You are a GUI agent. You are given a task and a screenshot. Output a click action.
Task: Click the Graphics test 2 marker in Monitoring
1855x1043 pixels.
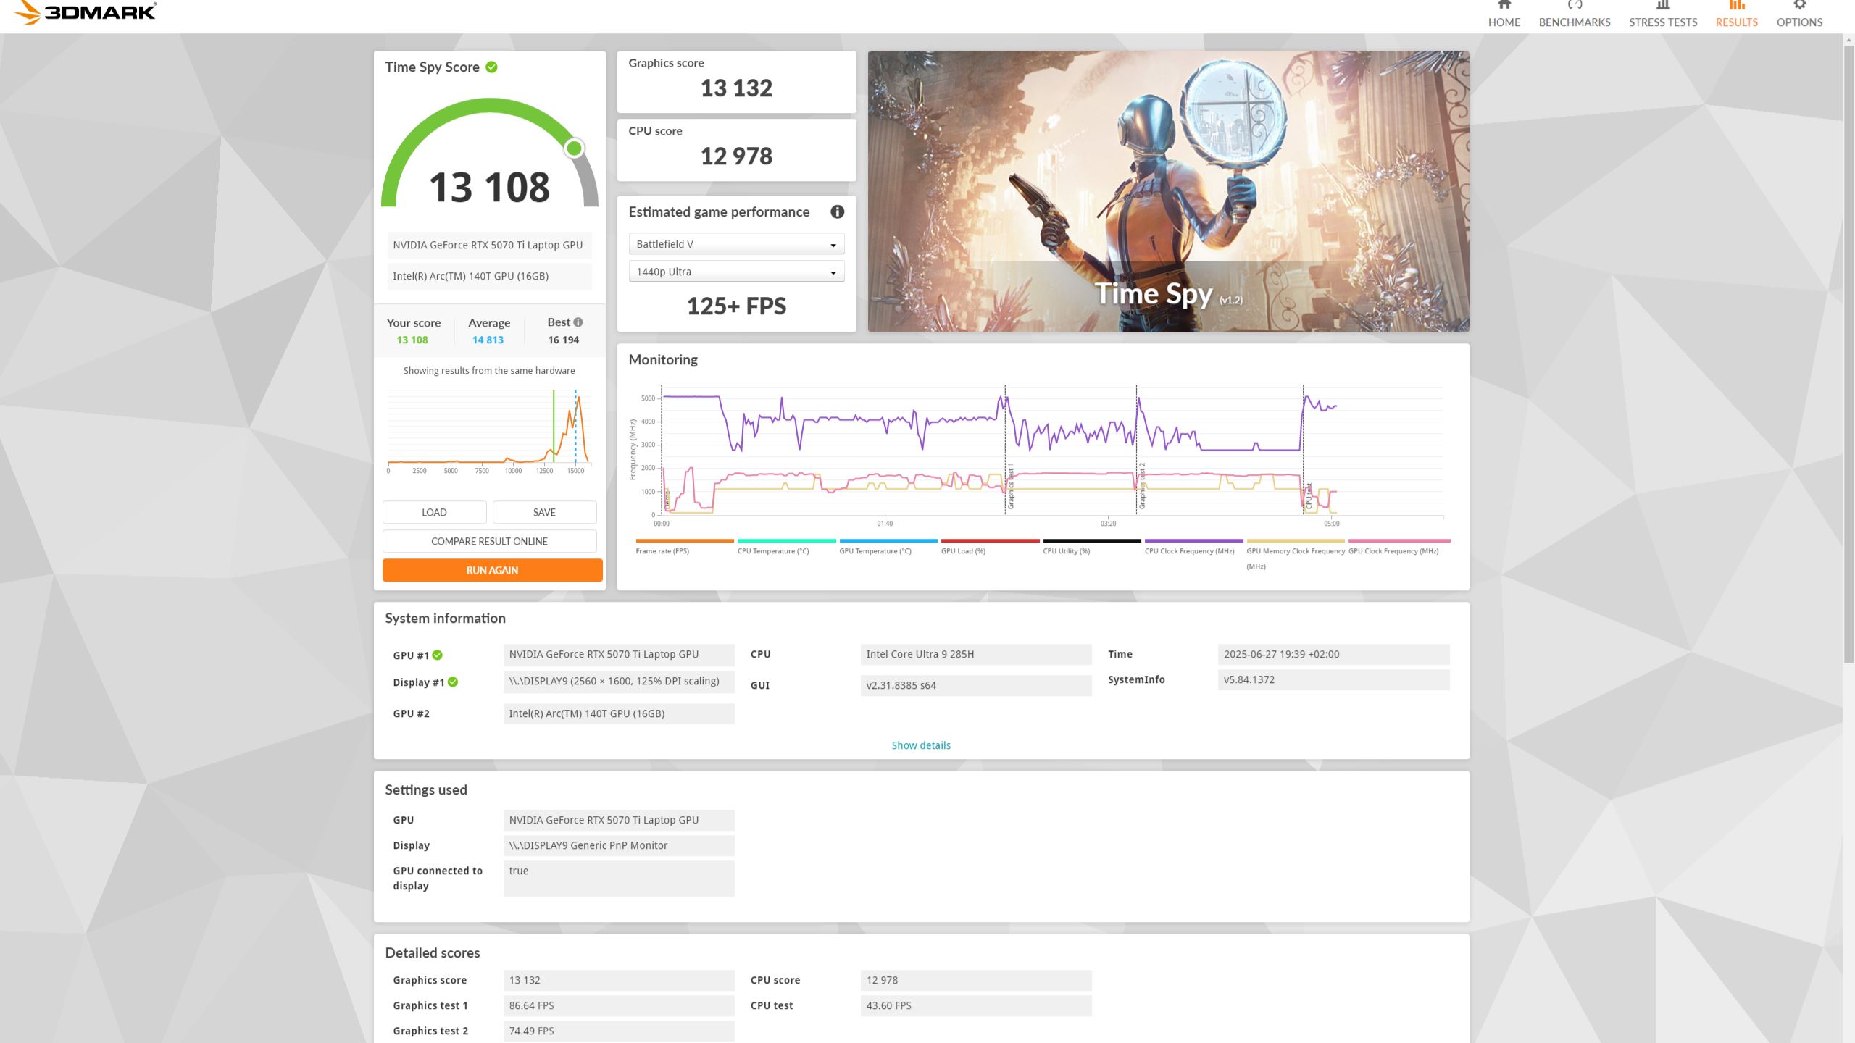(x=1142, y=485)
